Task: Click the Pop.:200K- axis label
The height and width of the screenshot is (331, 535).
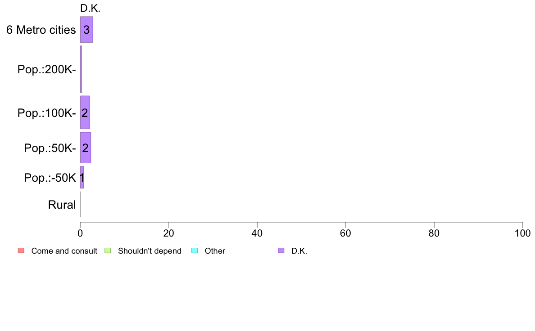Action: (47, 69)
